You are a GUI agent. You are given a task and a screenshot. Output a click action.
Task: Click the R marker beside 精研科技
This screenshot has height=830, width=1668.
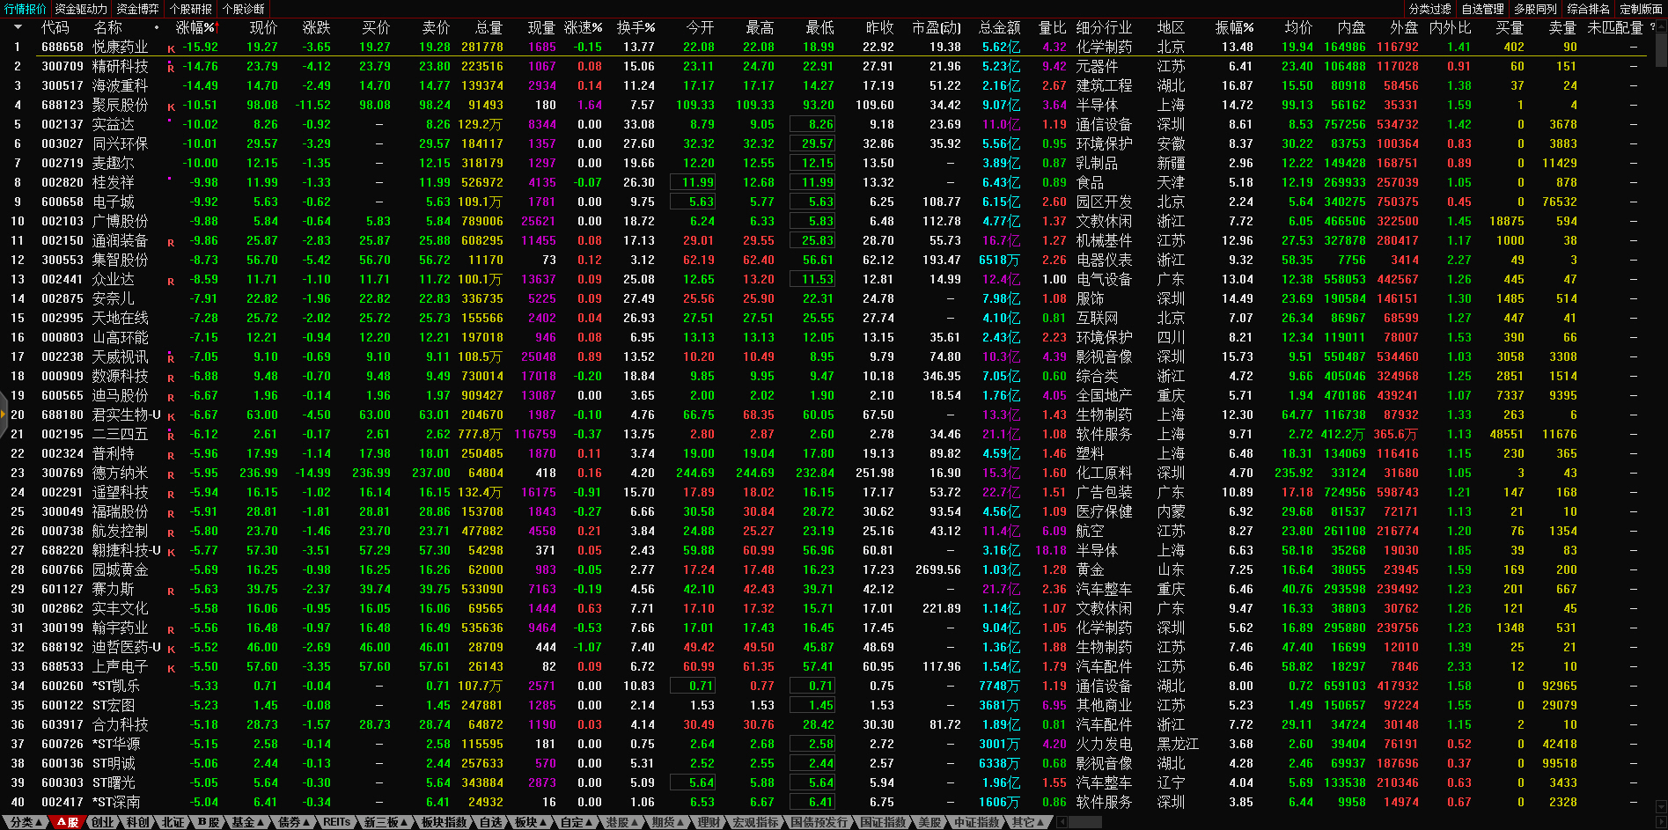click(171, 67)
